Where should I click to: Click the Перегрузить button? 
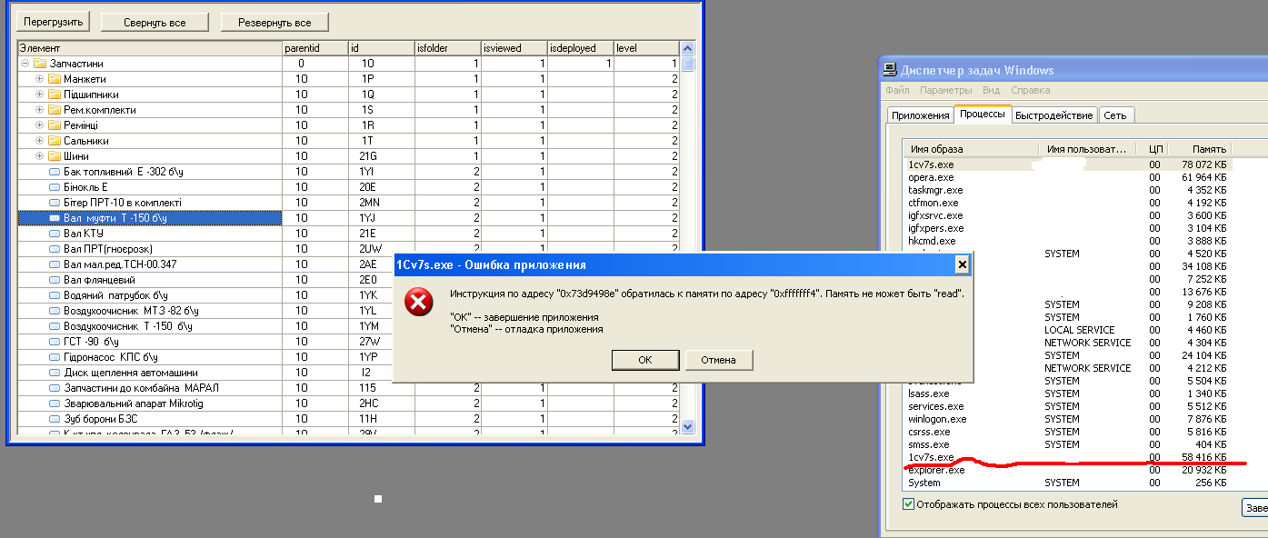pyautogui.click(x=54, y=22)
